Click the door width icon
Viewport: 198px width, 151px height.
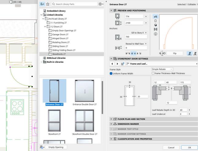[118, 16]
